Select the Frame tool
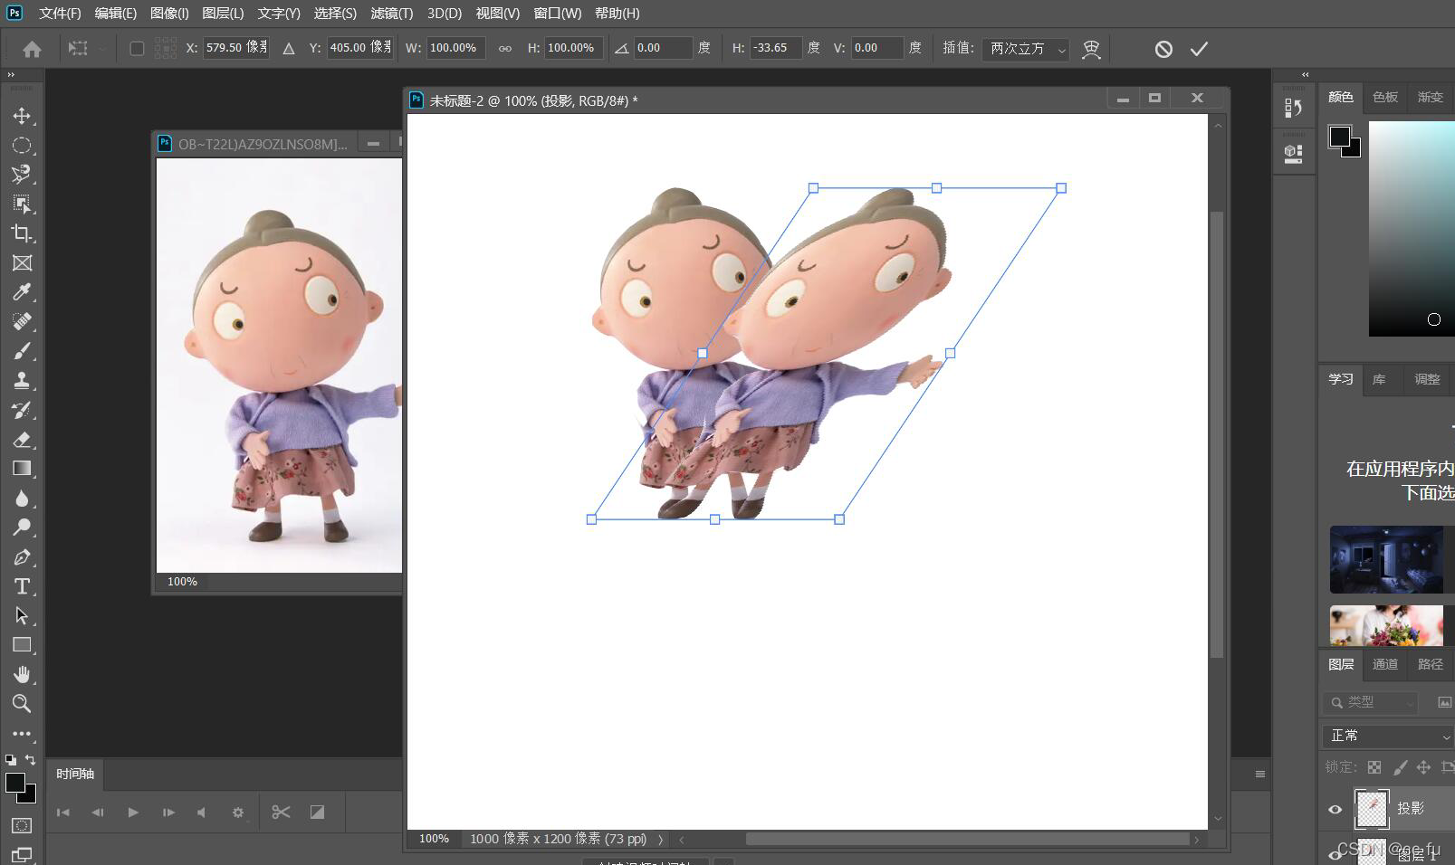This screenshot has width=1455, height=865. [x=22, y=262]
